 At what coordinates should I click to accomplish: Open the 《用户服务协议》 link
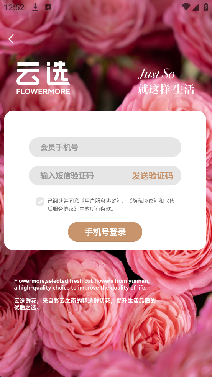pyautogui.click(x=100, y=201)
